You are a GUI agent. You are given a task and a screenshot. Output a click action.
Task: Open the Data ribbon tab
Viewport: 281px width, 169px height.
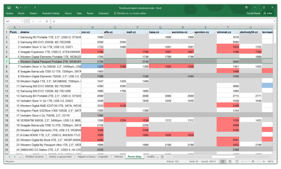[79, 13]
